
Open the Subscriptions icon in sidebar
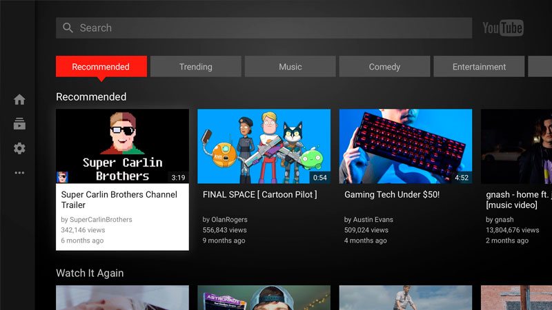pos(19,124)
